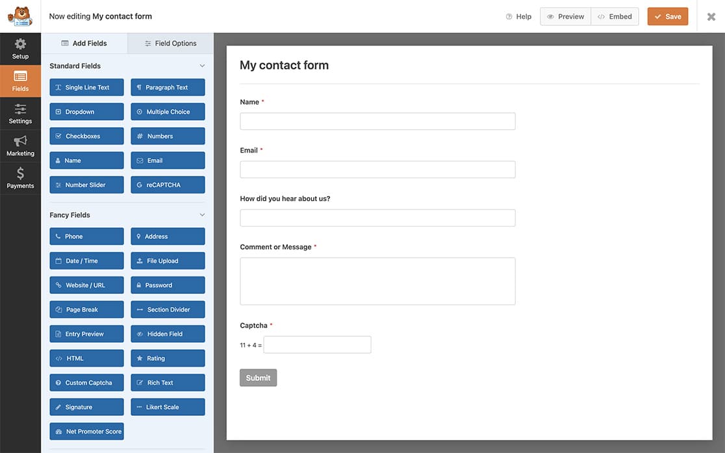Switch to the Field Options tab

[170, 42]
